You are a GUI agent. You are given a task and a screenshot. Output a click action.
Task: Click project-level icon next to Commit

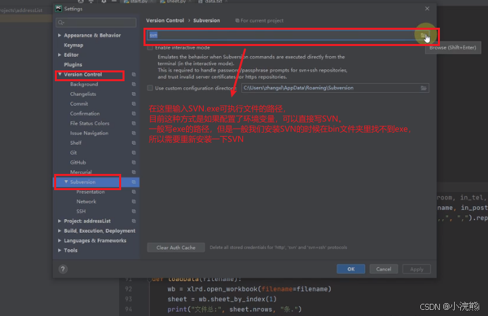click(134, 104)
